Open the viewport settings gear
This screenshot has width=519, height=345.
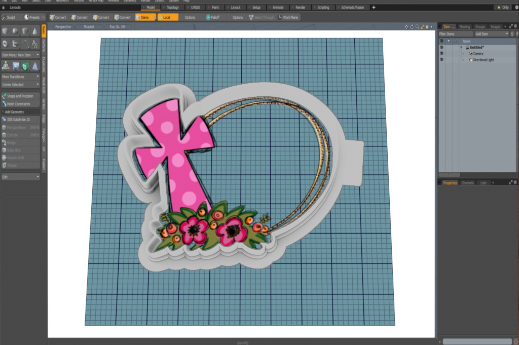pos(427,26)
